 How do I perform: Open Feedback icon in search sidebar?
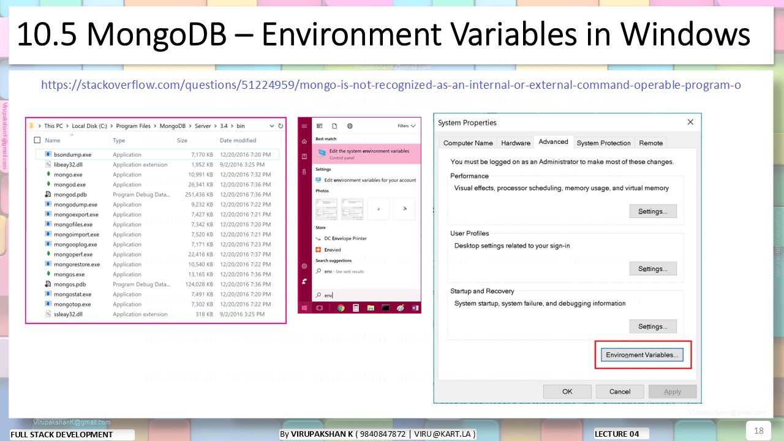pos(304,281)
